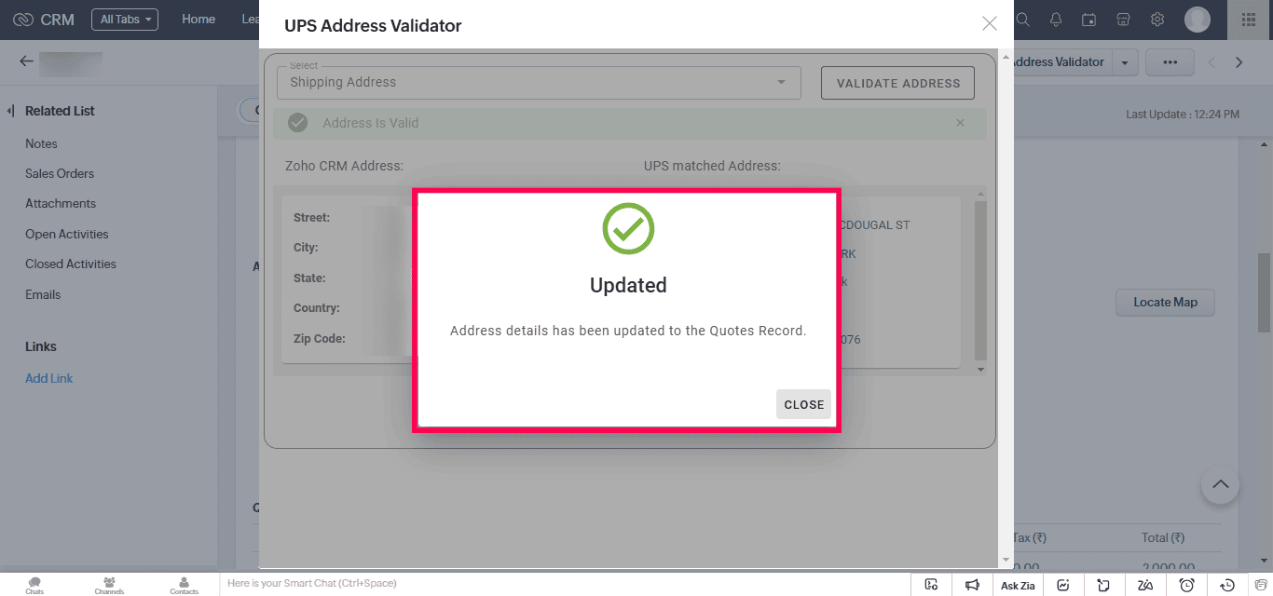Open the notifications bell icon
The width and height of the screenshot is (1273, 596).
1056,20
